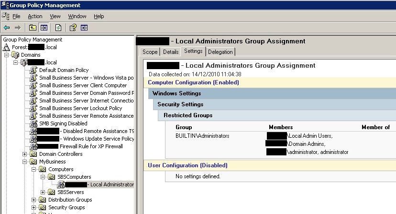Viewport: 396px width, 214px height.
Task: Click the Group Policy Management title bar icon
Action: coord(5,5)
